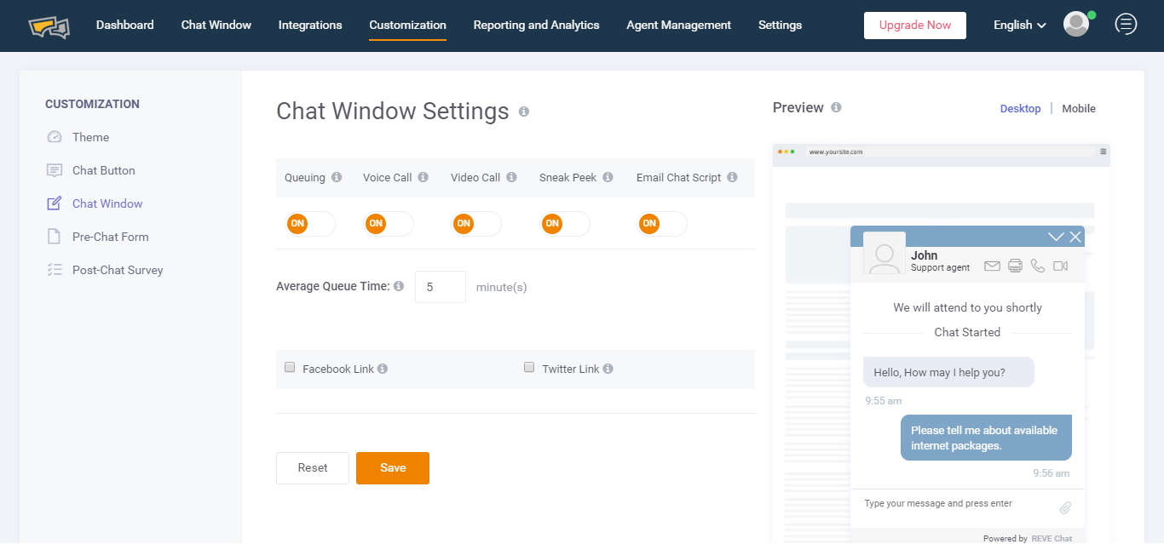Viewport: 1164px width, 544px height.
Task: Click the Pre-Chat Form document icon
Action: (55, 237)
